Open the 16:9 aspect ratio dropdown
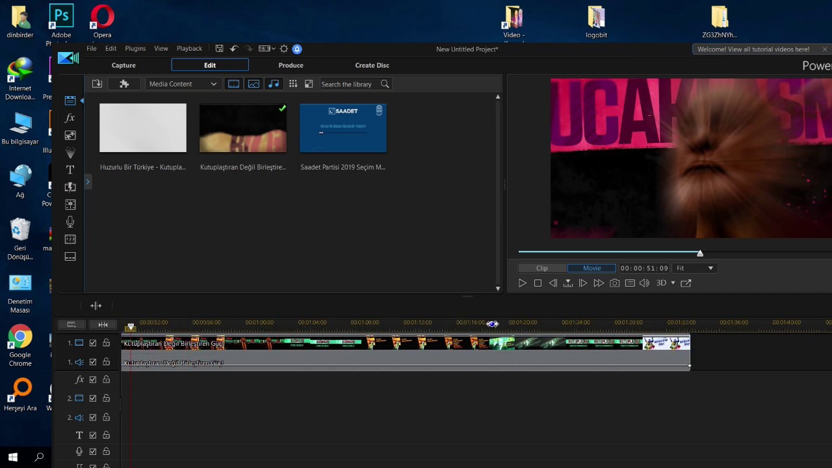 [x=267, y=49]
